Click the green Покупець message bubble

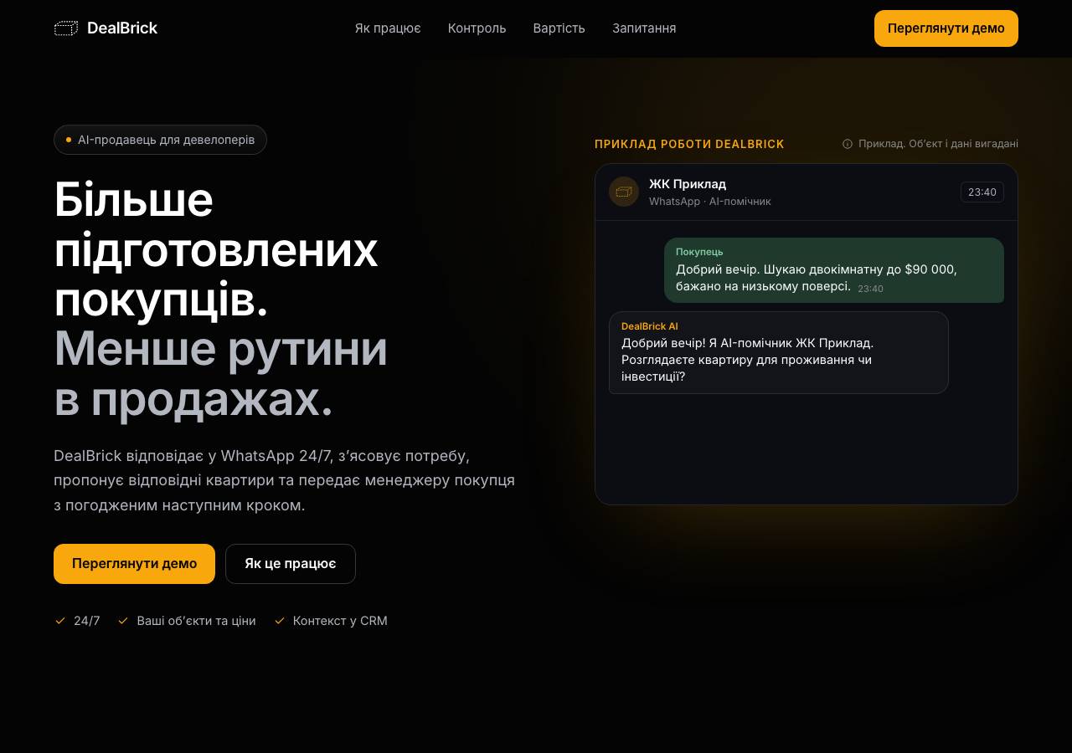834,270
